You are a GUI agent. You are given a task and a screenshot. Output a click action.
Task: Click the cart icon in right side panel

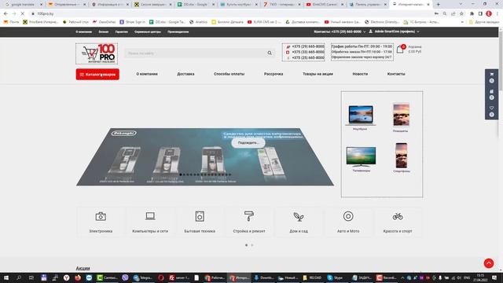491,75
